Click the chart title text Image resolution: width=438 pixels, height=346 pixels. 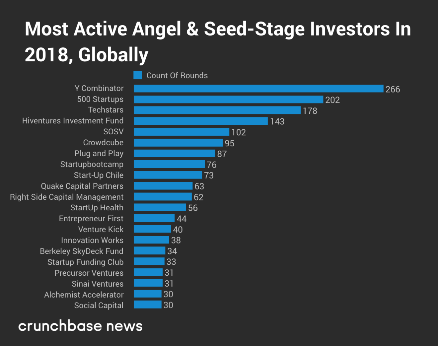[x=218, y=42]
